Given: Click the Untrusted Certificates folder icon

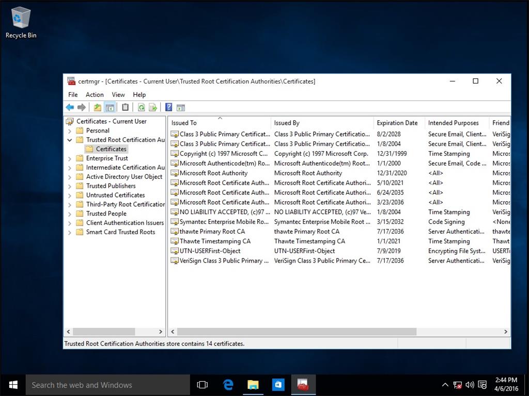Looking at the screenshot, I should click(x=80, y=195).
